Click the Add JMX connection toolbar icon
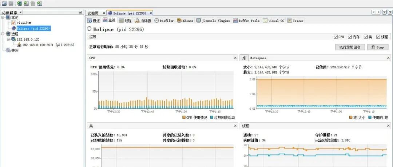The height and width of the screenshot is (167, 393). (x=26, y=4)
